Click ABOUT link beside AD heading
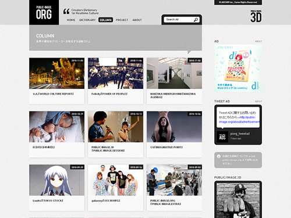Screen dimensions: 291x218 (258, 41)
